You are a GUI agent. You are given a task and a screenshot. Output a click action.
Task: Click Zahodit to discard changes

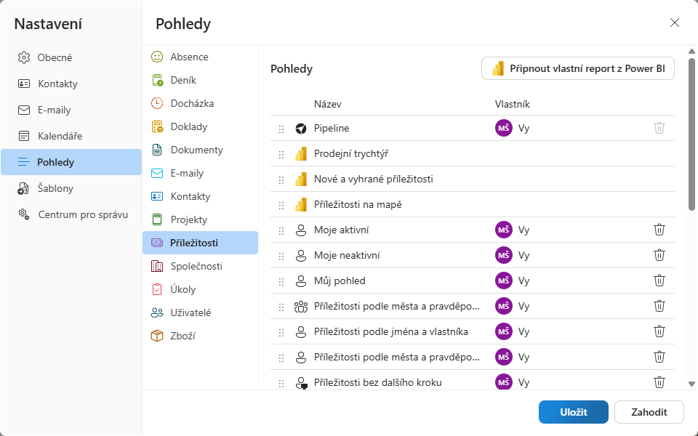tap(649, 412)
